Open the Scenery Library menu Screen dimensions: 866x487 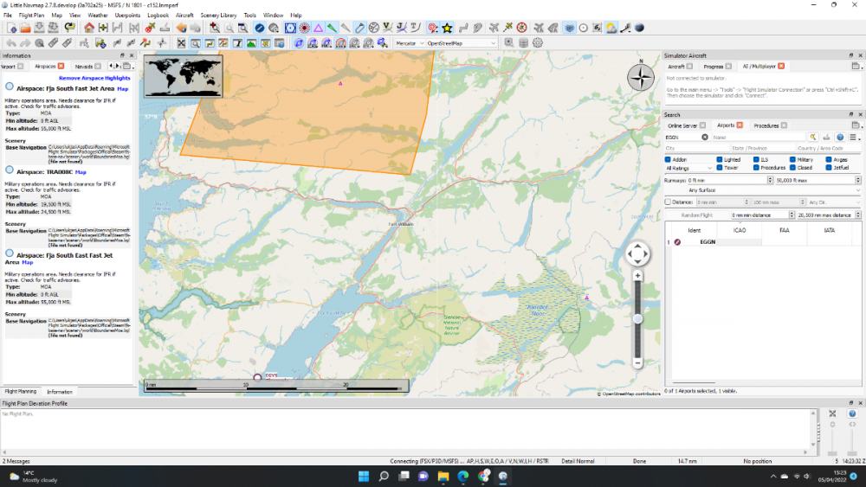[217, 16]
